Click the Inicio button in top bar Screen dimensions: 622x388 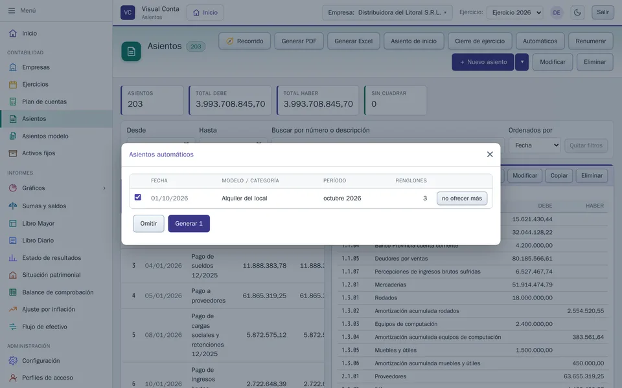tap(205, 13)
